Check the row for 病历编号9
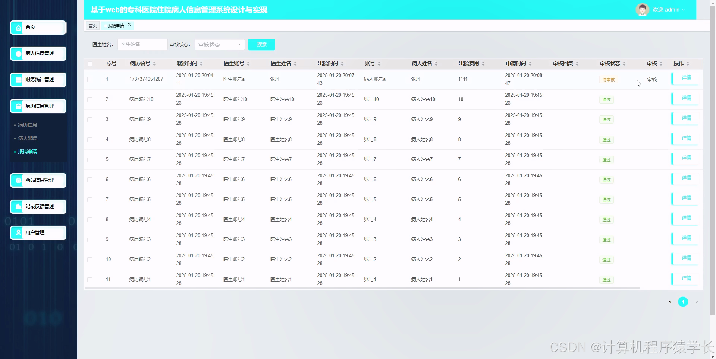 90,120
